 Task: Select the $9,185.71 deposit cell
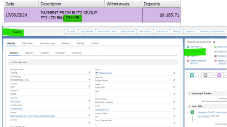tap(161, 15)
